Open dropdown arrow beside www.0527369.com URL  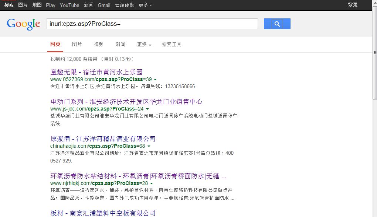tap(155, 79)
